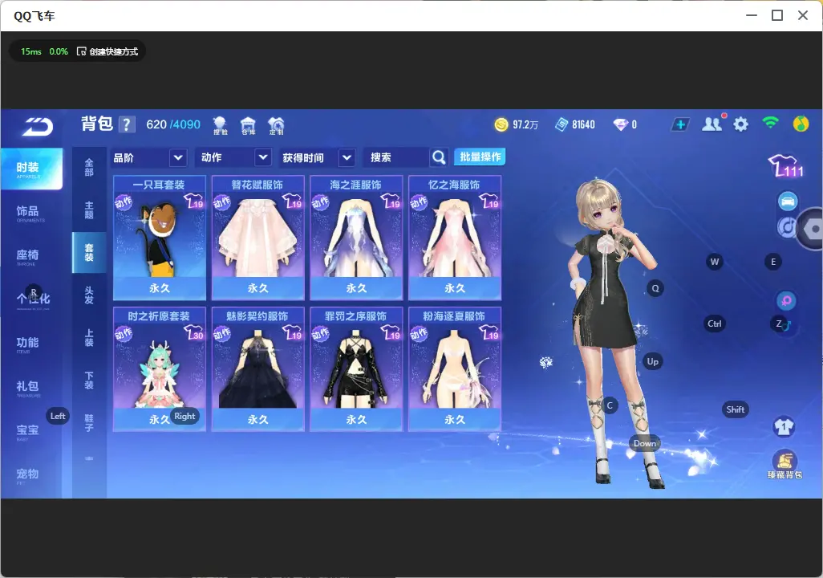Select the 时装 apparel tab
This screenshot has height=578, width=823.
click(x=31, y=169)
